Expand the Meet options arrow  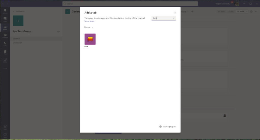point(247,11)
